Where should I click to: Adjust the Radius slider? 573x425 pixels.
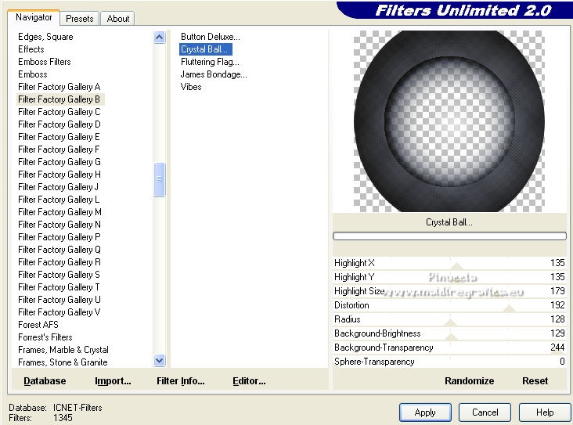[449, 319]
